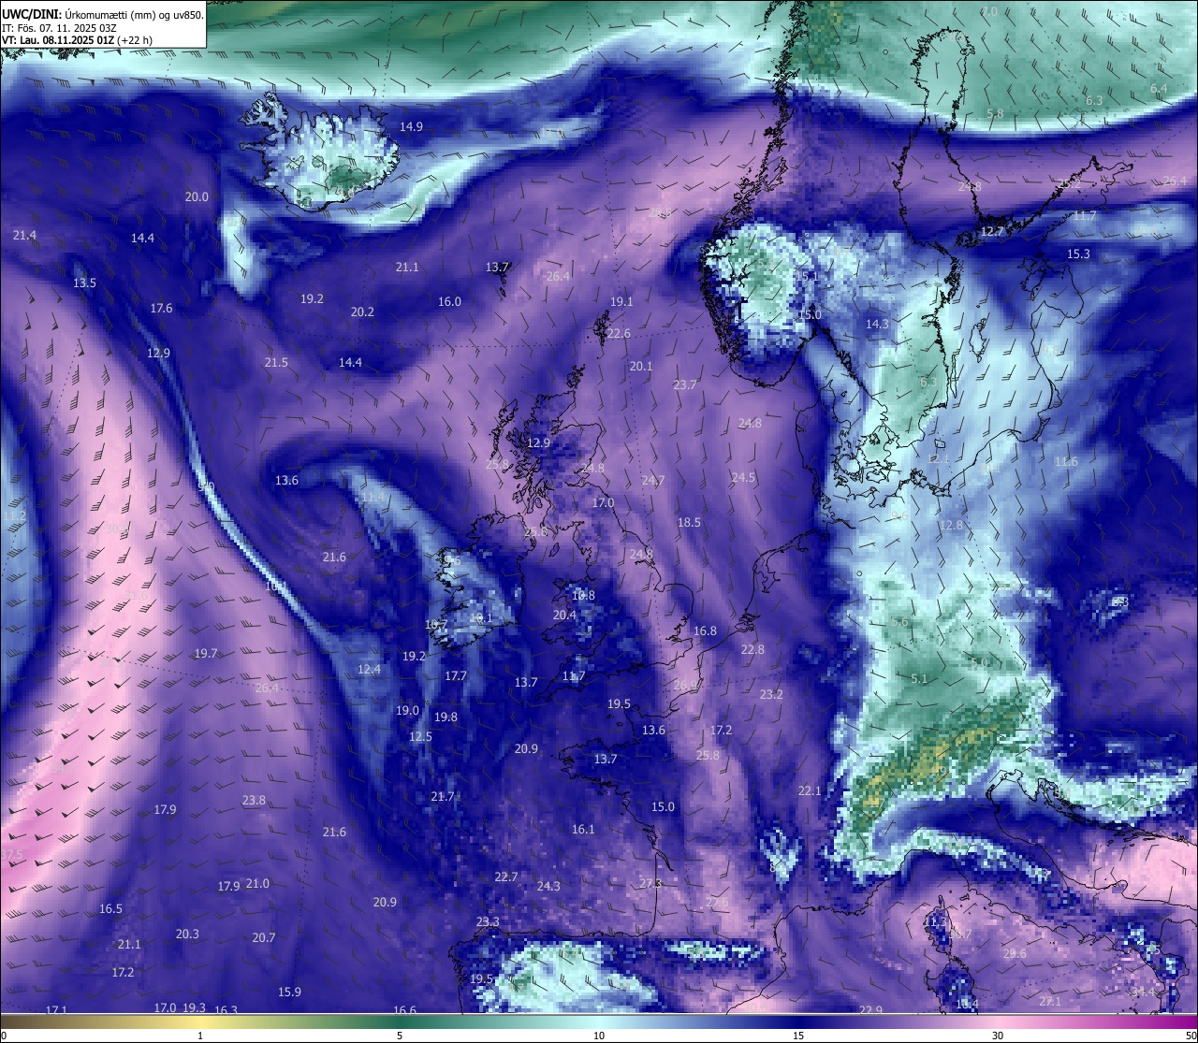This screenshot has height=1043, width=1198.
Task: Click the color bar tick label 30
Action: tap(998, 1036)
